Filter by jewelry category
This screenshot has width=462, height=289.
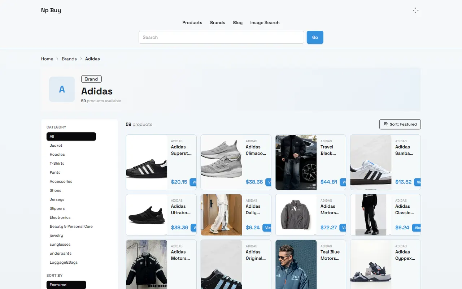[56, 236]
